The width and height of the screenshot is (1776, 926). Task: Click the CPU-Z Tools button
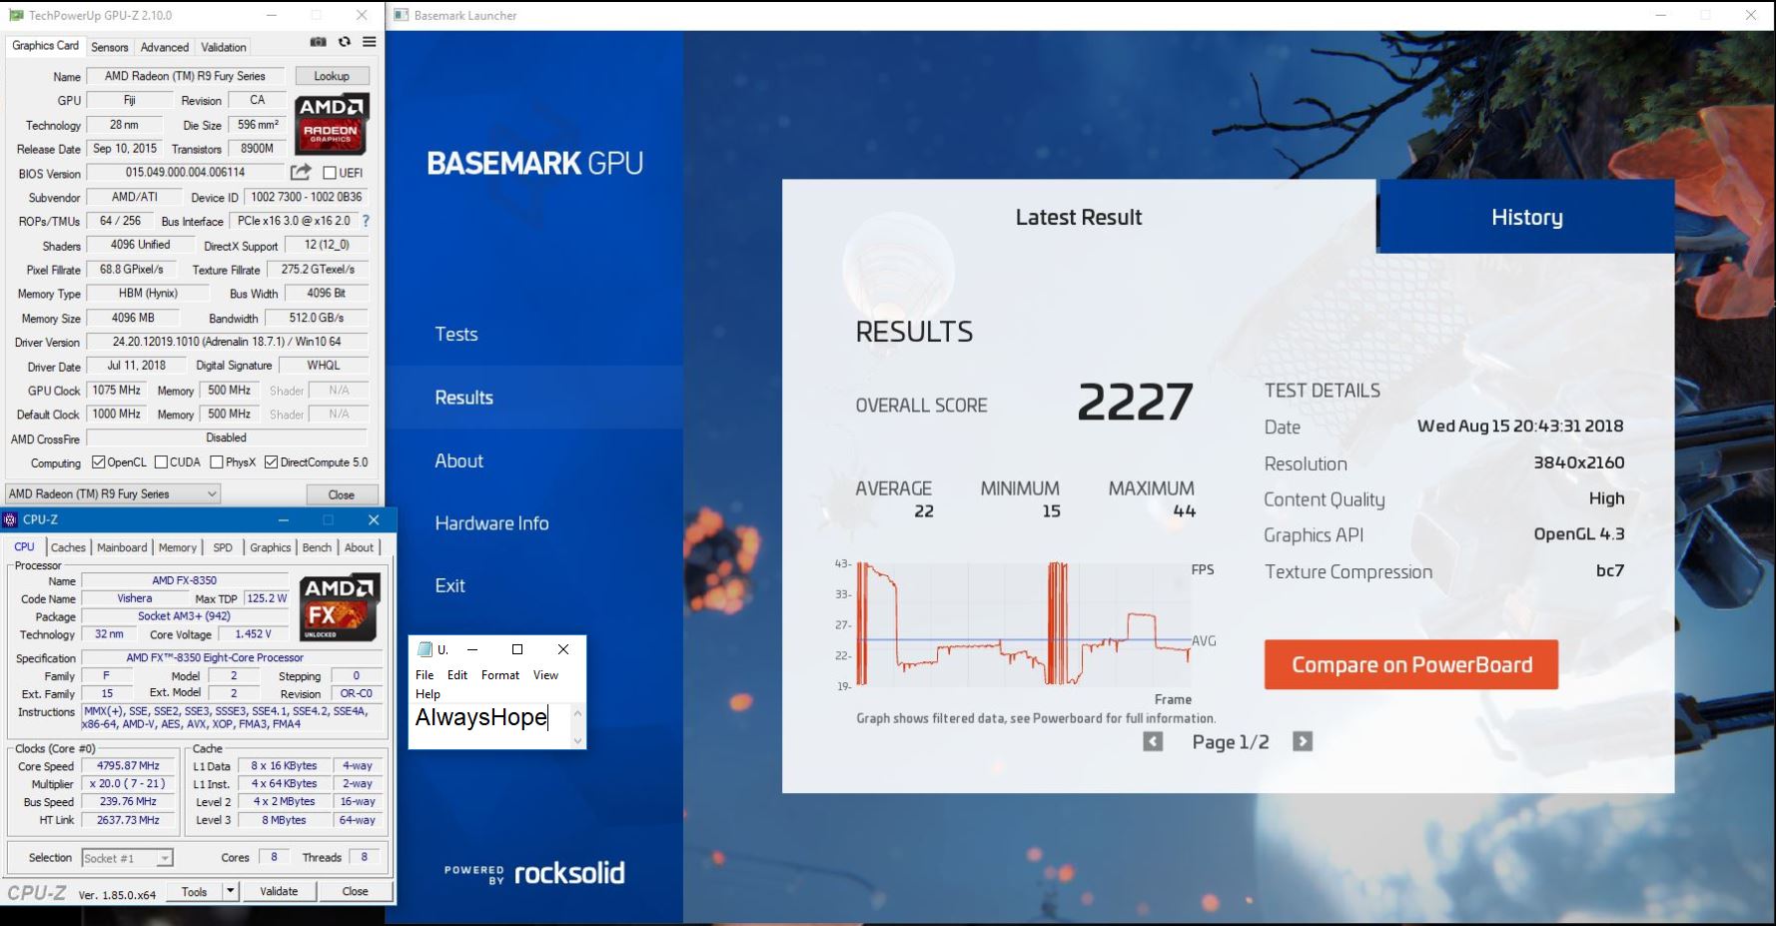click(195, 891)
